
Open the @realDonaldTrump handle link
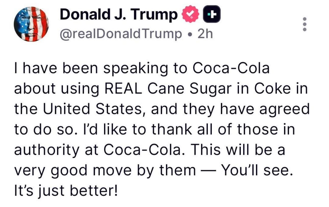(120, 34)
